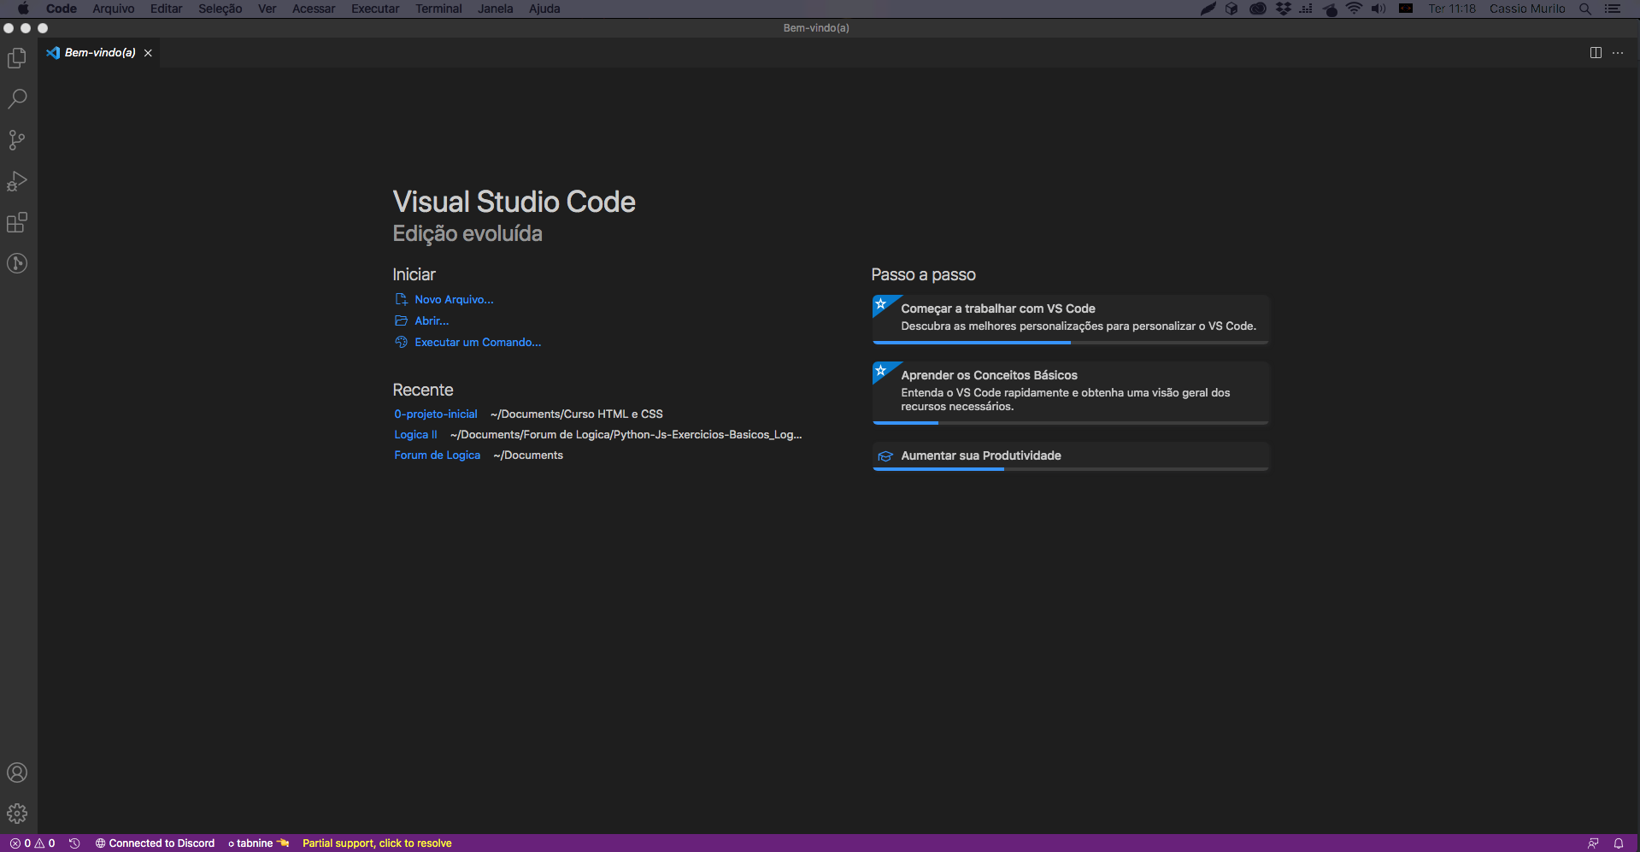Split the editor to the right

pyautogui.click(x=1596, y=53)
